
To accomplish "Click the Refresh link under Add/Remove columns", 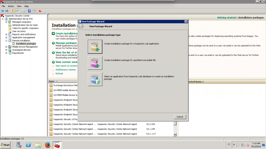I will (x=59, y=74).
